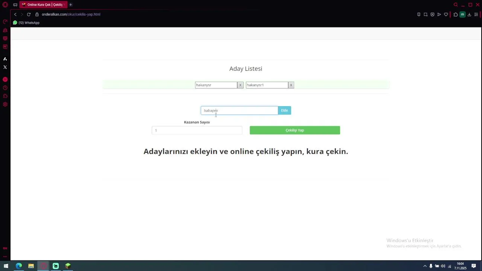The image size is (482, 271).
Task: Open X (Twitter) in the sidebar
Action: pos(5,67)
